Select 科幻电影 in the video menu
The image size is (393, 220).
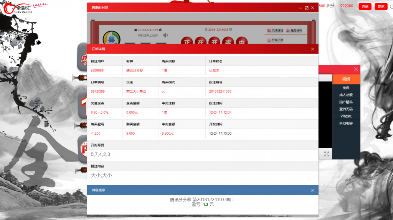(346, 123)
